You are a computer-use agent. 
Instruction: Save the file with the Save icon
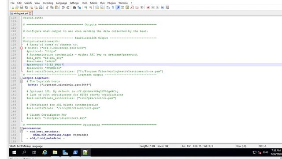pos(22,8)
